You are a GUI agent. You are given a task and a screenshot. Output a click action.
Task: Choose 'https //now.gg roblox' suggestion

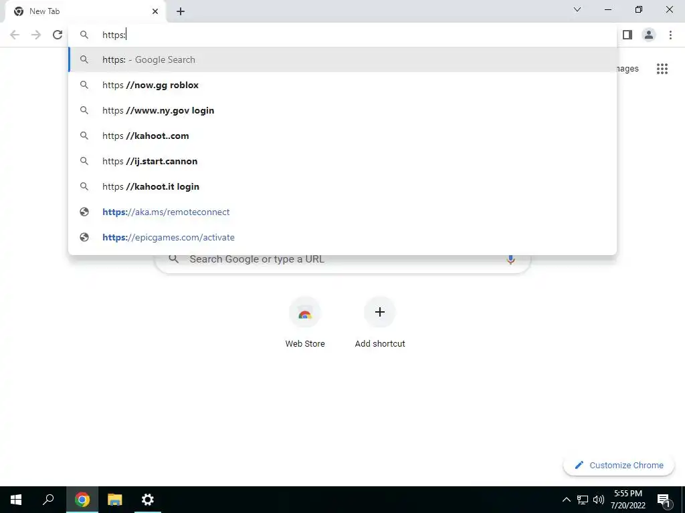tap(342, 85)
